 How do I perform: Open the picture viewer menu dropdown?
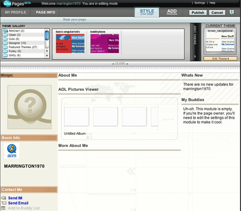pos(168,119)
